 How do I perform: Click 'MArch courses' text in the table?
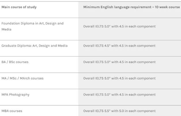(x=32, y=78)
